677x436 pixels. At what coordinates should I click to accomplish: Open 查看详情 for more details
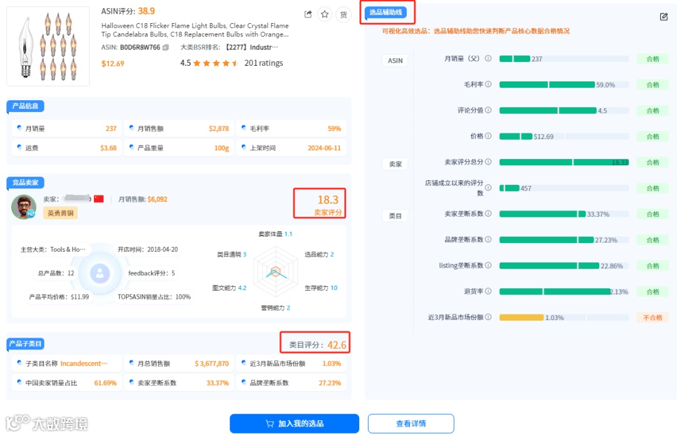(412, 423)
